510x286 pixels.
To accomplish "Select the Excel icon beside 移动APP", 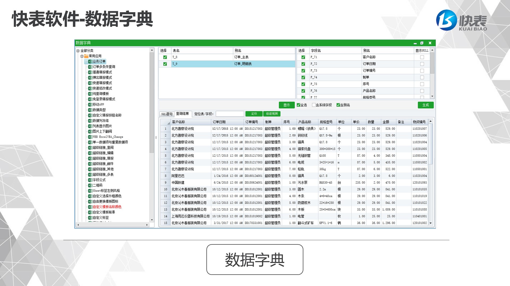I will [x=90, y=105].
